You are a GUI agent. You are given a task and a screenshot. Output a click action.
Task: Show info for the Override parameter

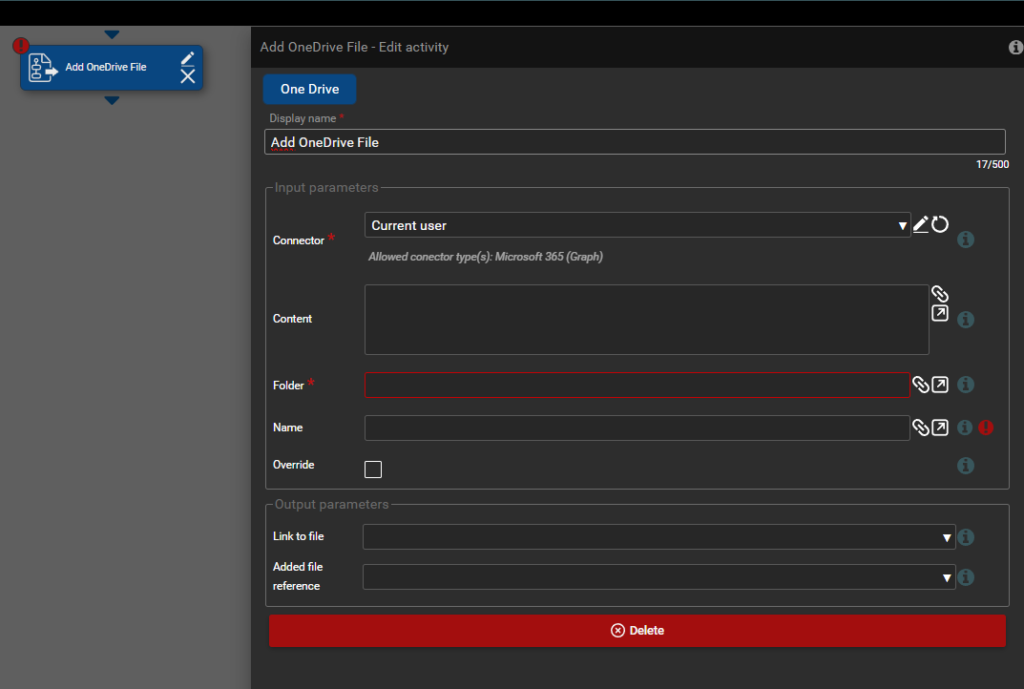point(965,466)
